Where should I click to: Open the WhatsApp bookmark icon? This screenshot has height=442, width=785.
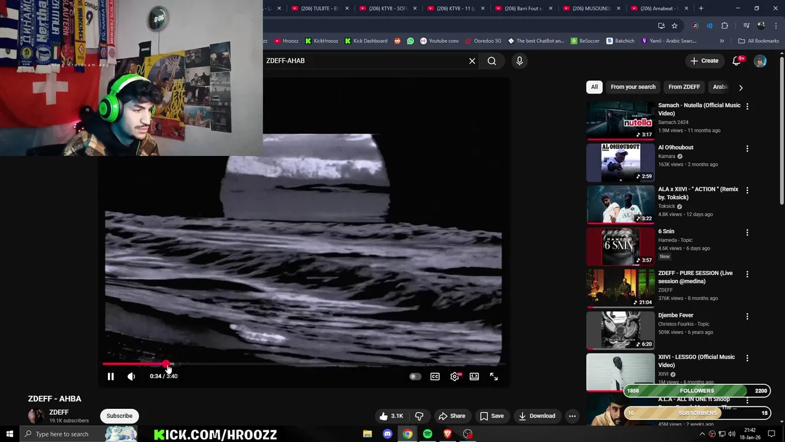[x=410, y=41]
